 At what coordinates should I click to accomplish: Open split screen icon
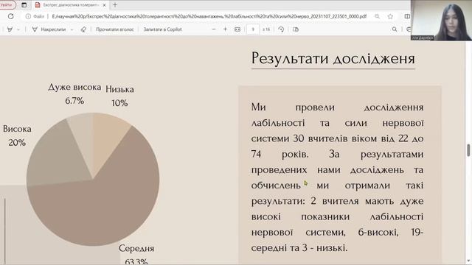click(x=406, y=16)
